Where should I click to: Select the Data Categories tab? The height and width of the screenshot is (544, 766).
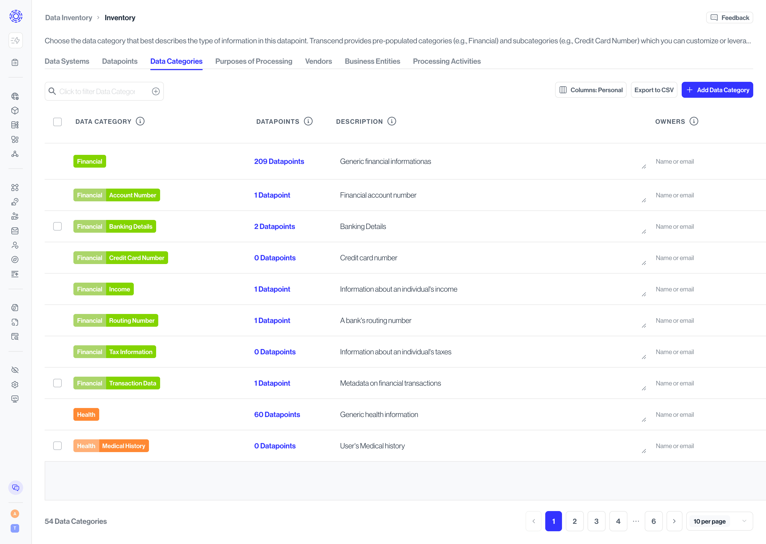[176, 61]
